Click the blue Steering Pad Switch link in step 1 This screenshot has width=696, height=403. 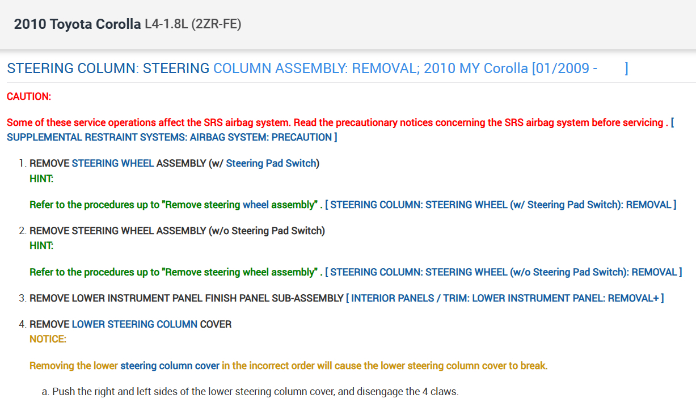[x=271, y=163]
